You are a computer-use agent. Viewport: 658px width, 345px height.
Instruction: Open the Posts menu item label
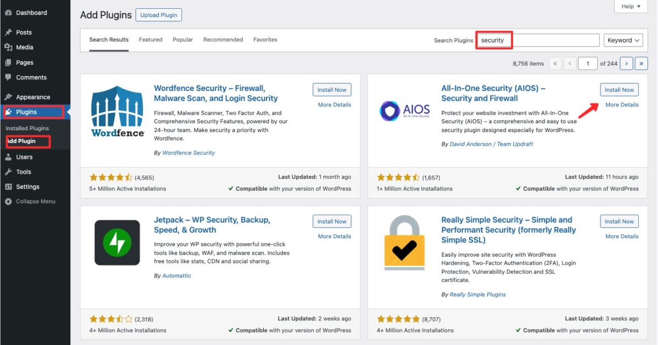(24, 32)
